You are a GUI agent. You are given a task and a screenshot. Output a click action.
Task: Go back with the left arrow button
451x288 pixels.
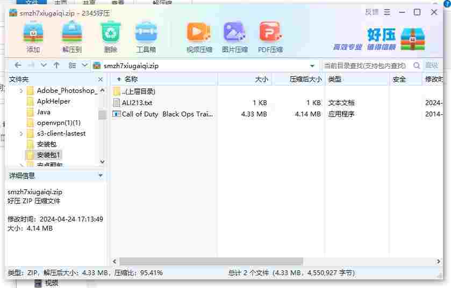[x=18, y=65]
